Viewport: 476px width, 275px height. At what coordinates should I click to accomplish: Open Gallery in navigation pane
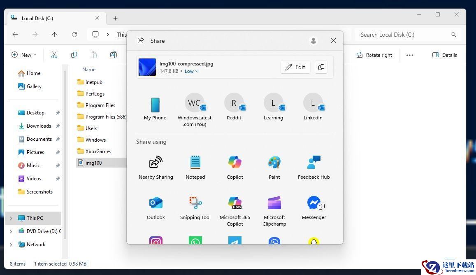point(30,86)
